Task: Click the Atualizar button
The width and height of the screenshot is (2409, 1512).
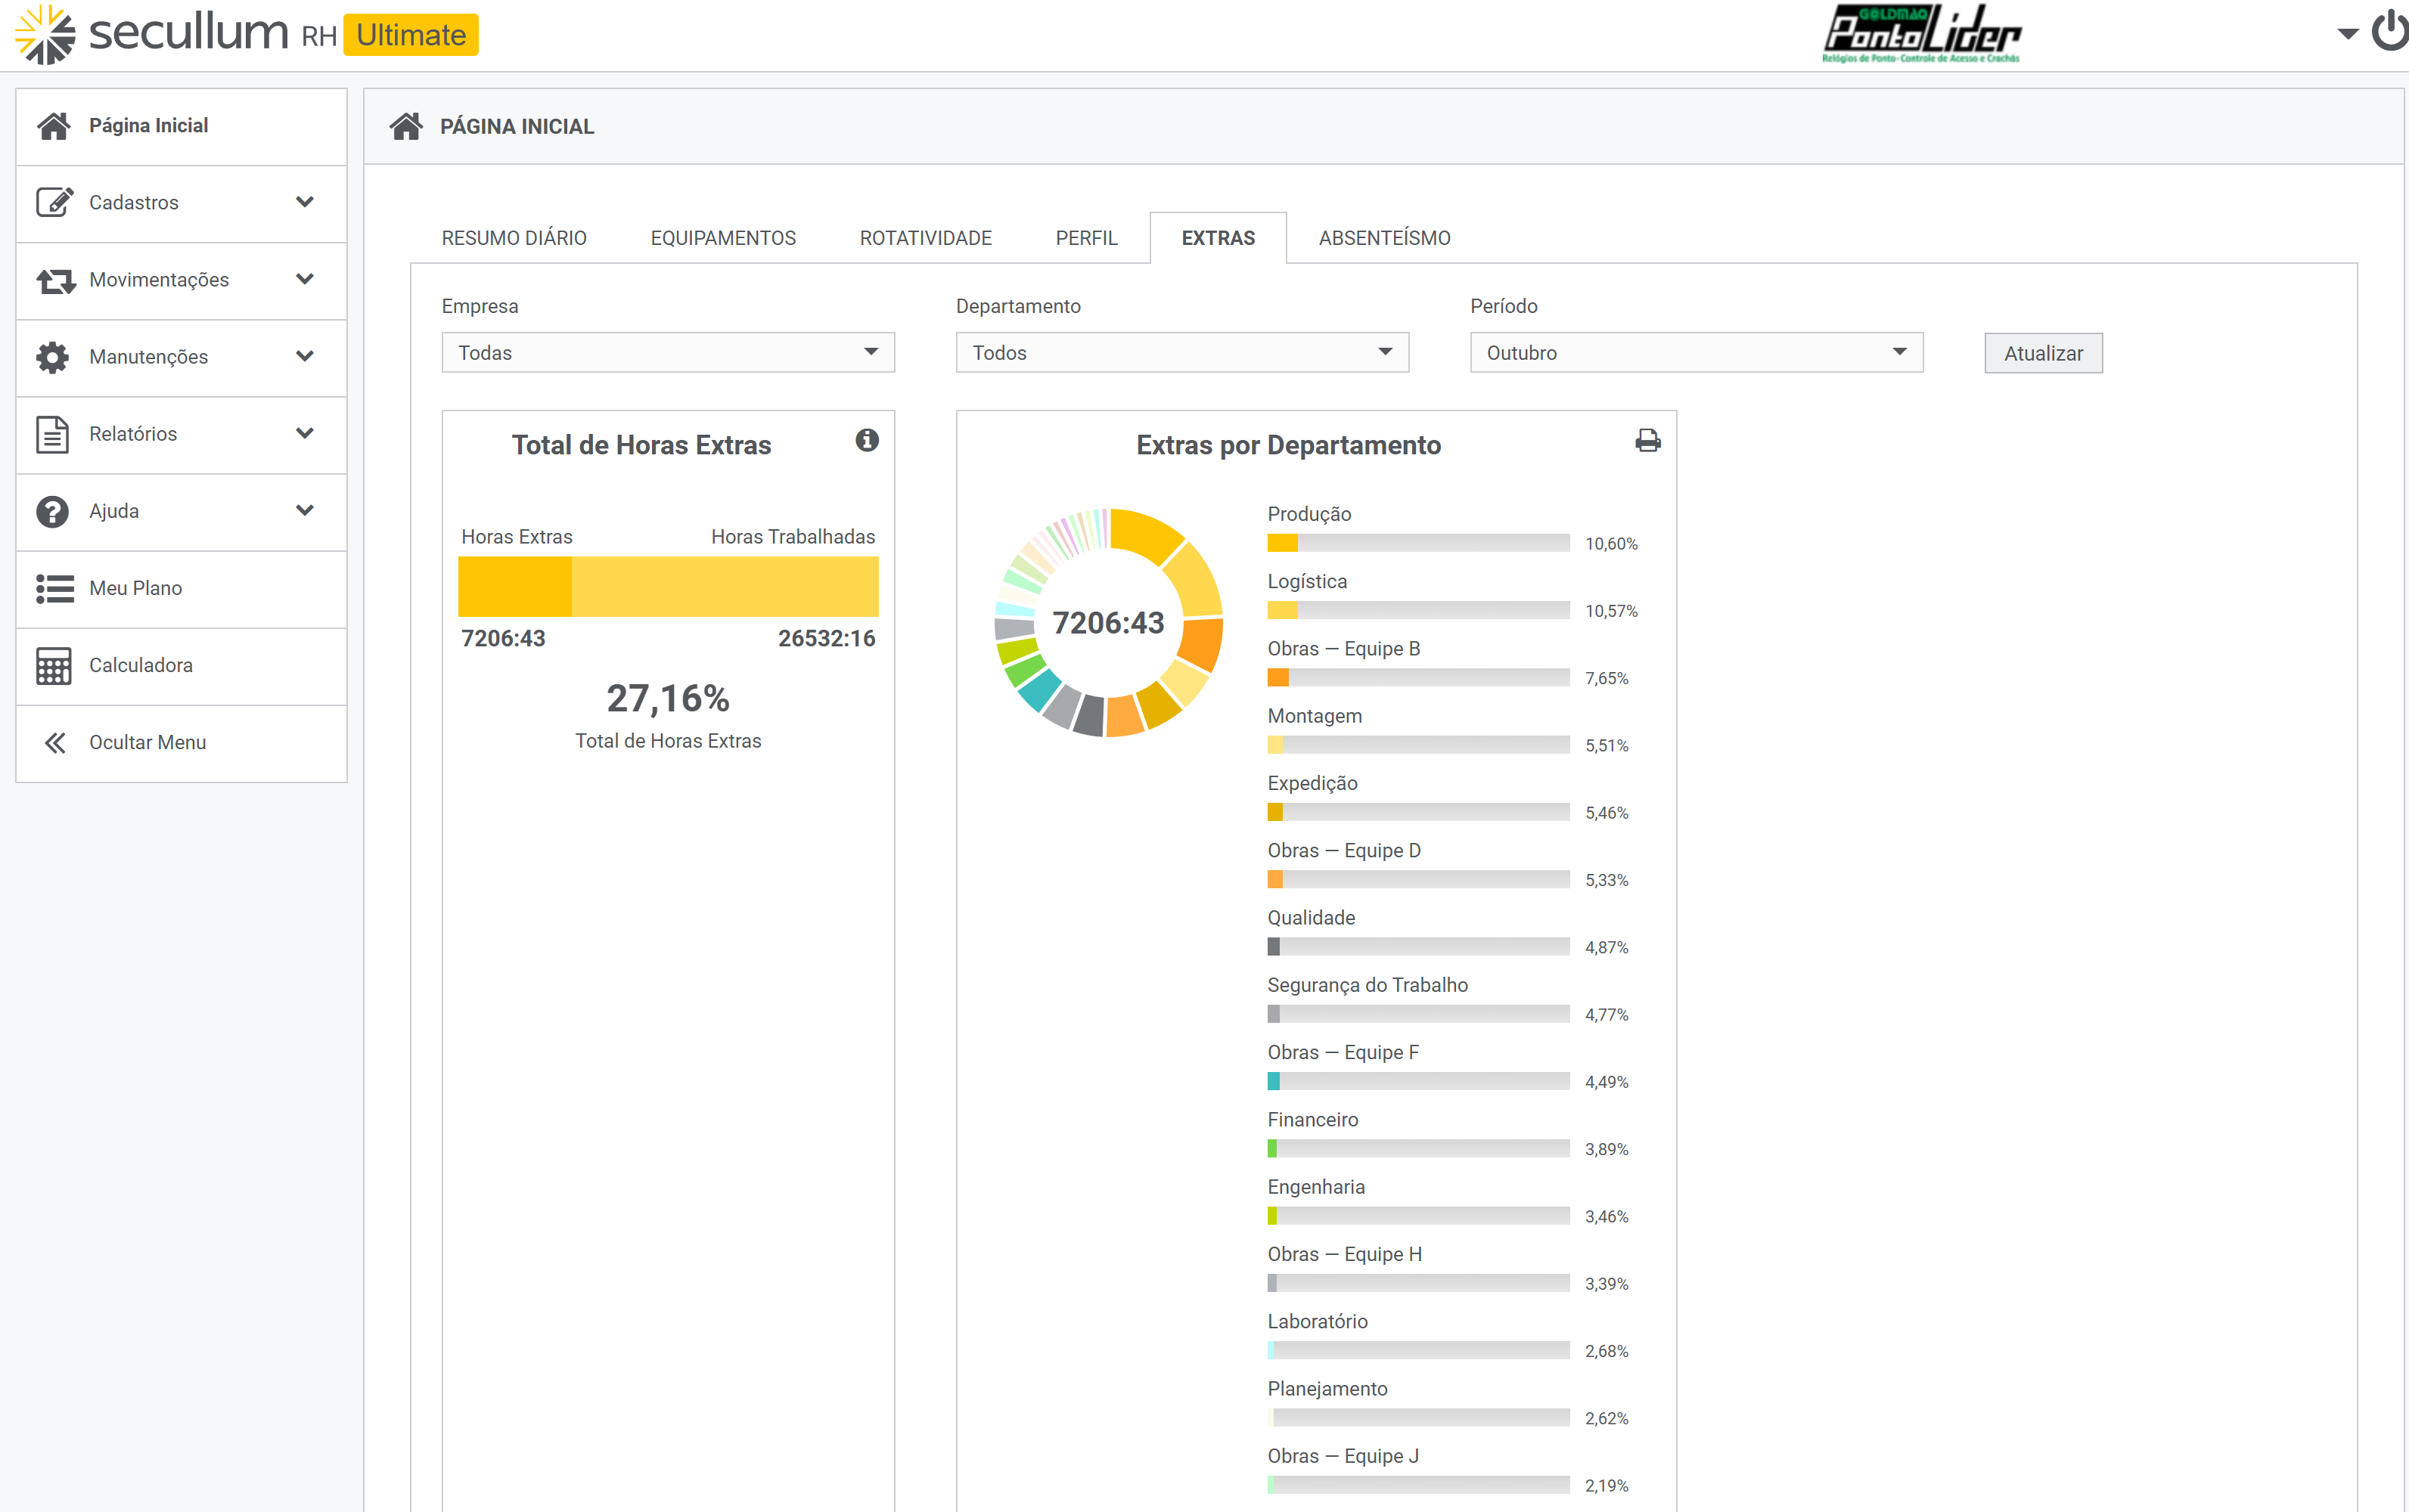Action: [x=2043, y=353]
